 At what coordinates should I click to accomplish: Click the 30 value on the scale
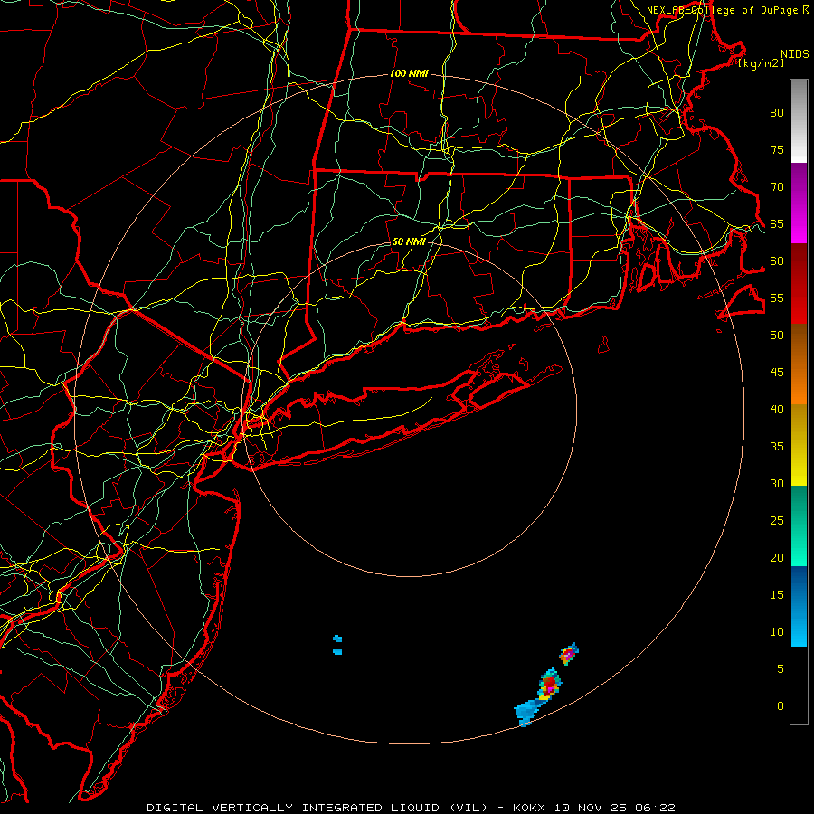pos(777,484)
